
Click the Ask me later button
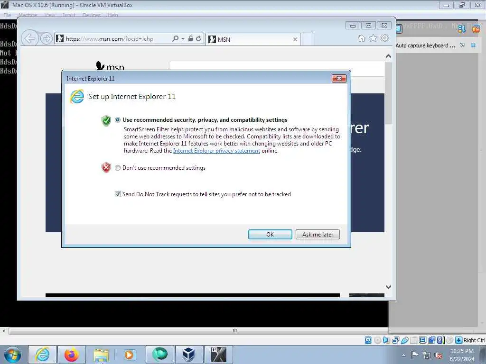318,234
